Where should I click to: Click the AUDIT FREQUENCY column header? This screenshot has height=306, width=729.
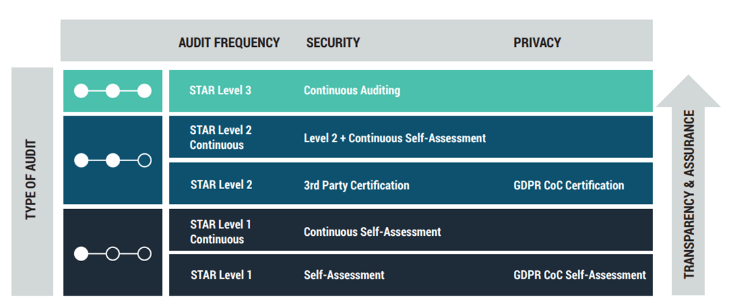(x=229, y=43)
